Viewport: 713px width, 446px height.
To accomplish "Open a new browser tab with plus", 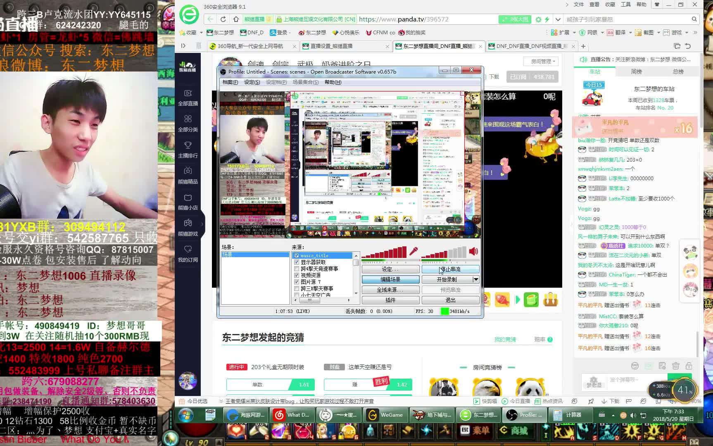I will click(x=583, y=46).
